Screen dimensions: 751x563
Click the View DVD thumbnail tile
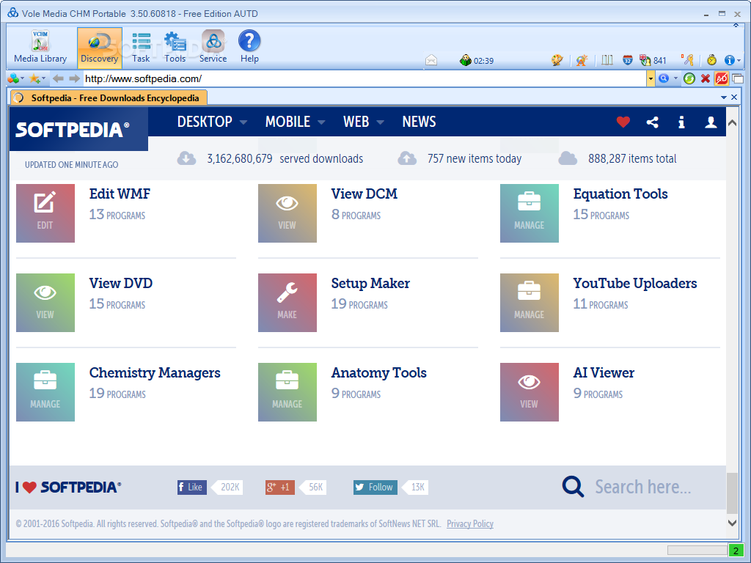point(45,303)
